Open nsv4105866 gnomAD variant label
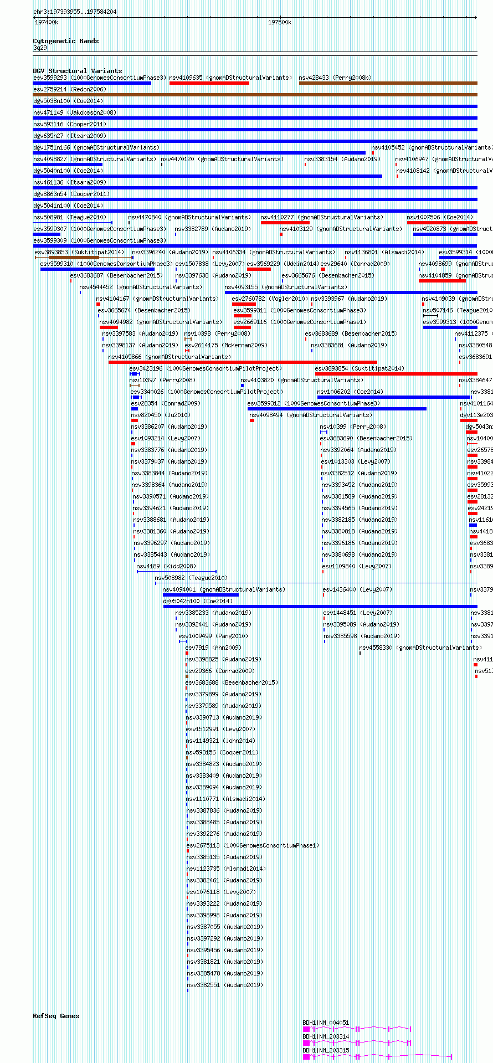Screen dimensions: 493x1063 coord(170,357)
